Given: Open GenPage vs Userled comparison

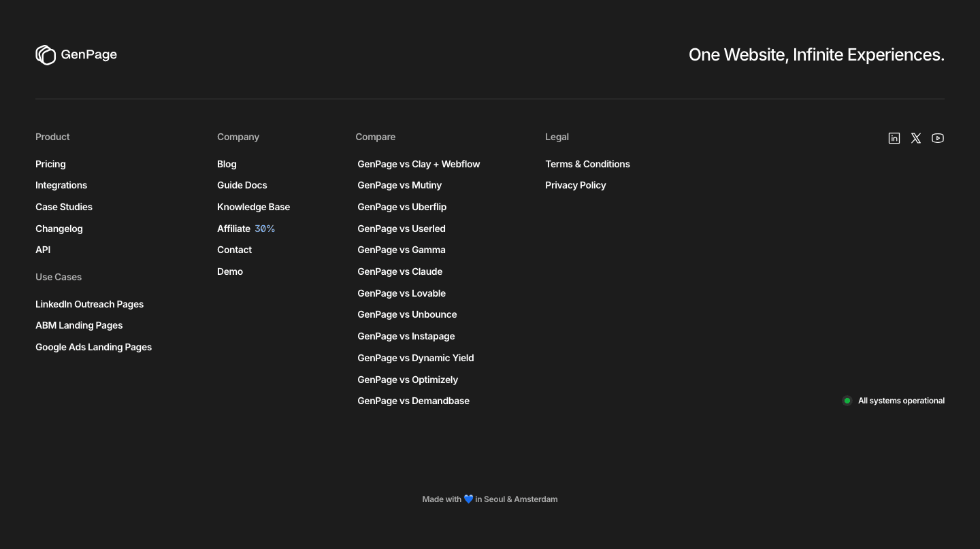Looking at the screenshot, I should (402, 229).
